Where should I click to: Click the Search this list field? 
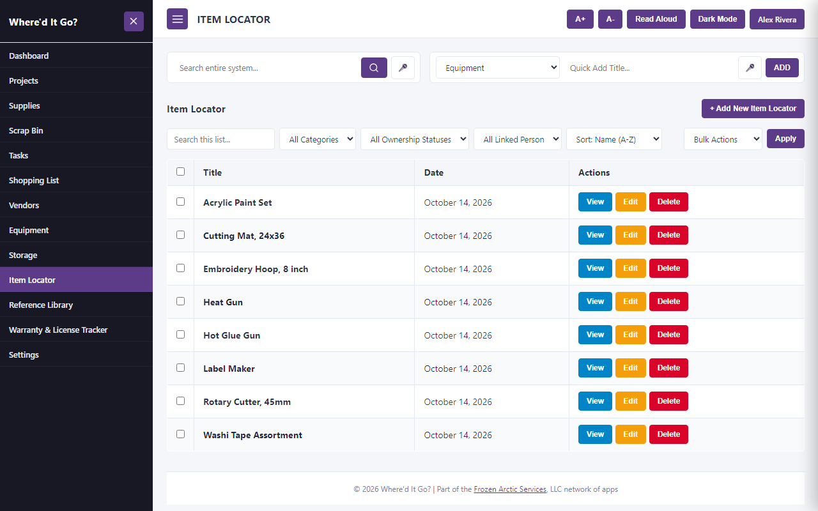pos(220,139)
